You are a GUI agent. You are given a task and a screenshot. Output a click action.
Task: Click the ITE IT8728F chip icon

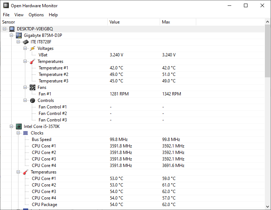click(26, 42)
